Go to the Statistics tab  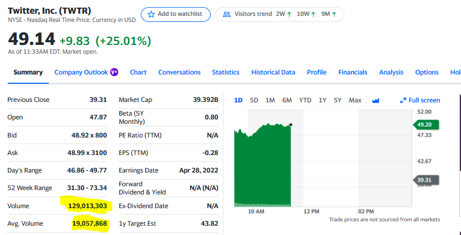226,72
